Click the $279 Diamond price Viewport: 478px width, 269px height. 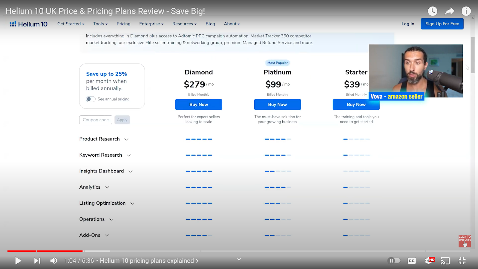pyautogui.click(x=194, y=85)
